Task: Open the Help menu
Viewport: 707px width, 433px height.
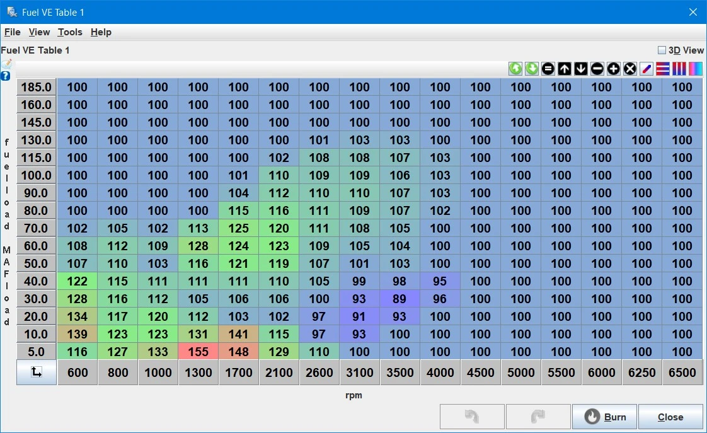Action: [101, 32]
